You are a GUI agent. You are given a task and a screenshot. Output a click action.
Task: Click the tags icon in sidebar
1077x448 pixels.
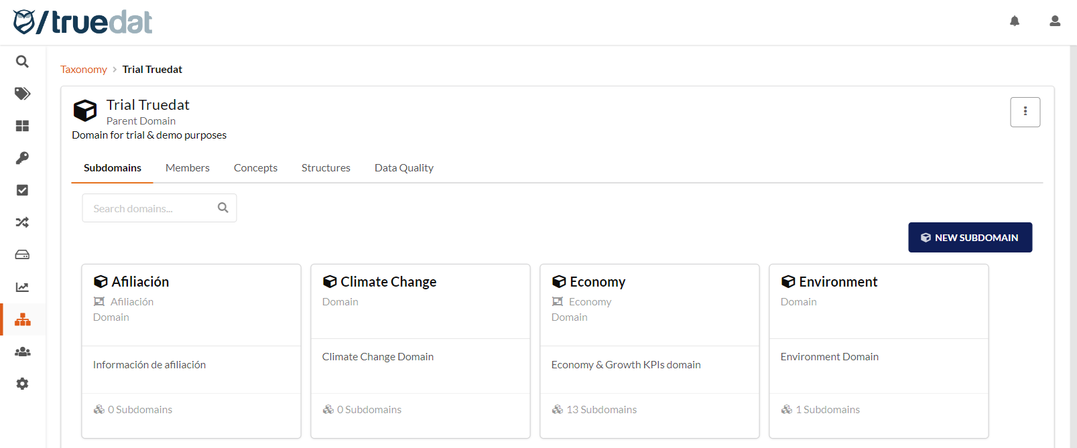coord(22,94)
